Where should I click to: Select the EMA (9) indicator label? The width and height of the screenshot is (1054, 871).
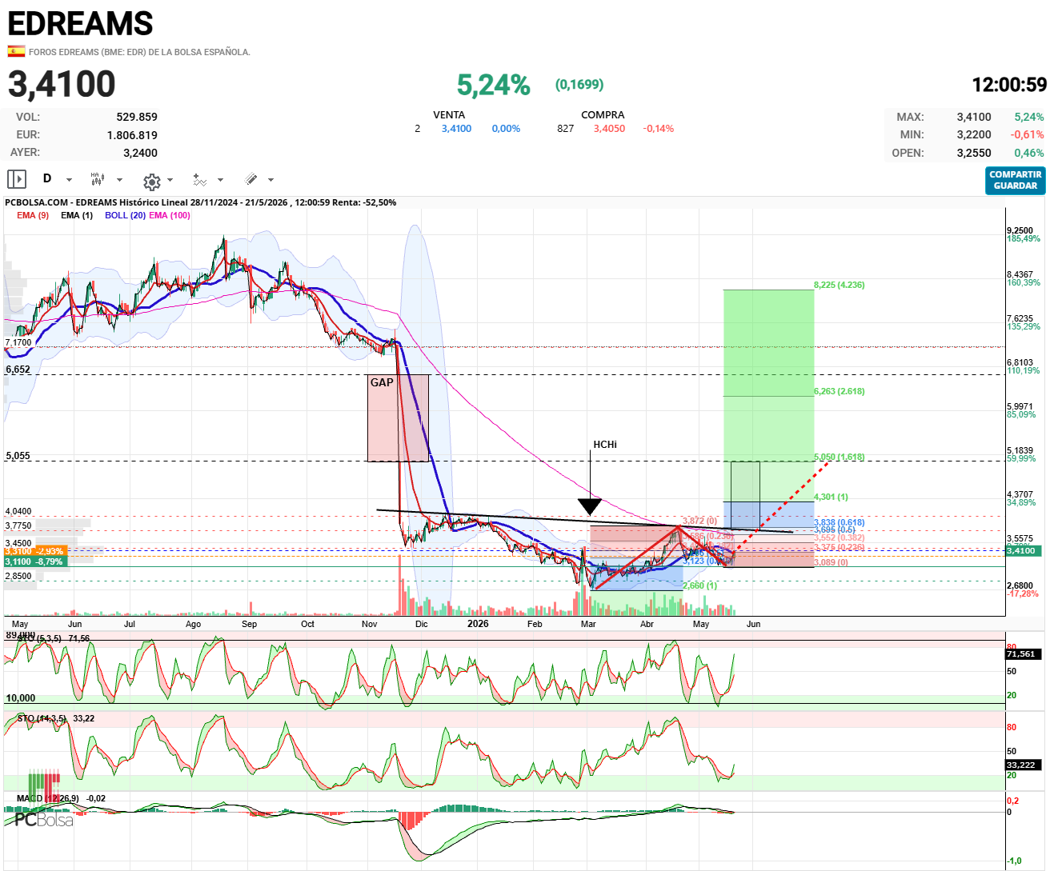pos(33,215)
